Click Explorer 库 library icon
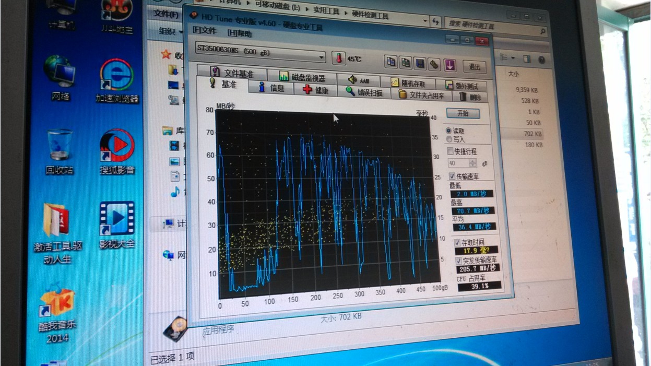 click(167, 130)
